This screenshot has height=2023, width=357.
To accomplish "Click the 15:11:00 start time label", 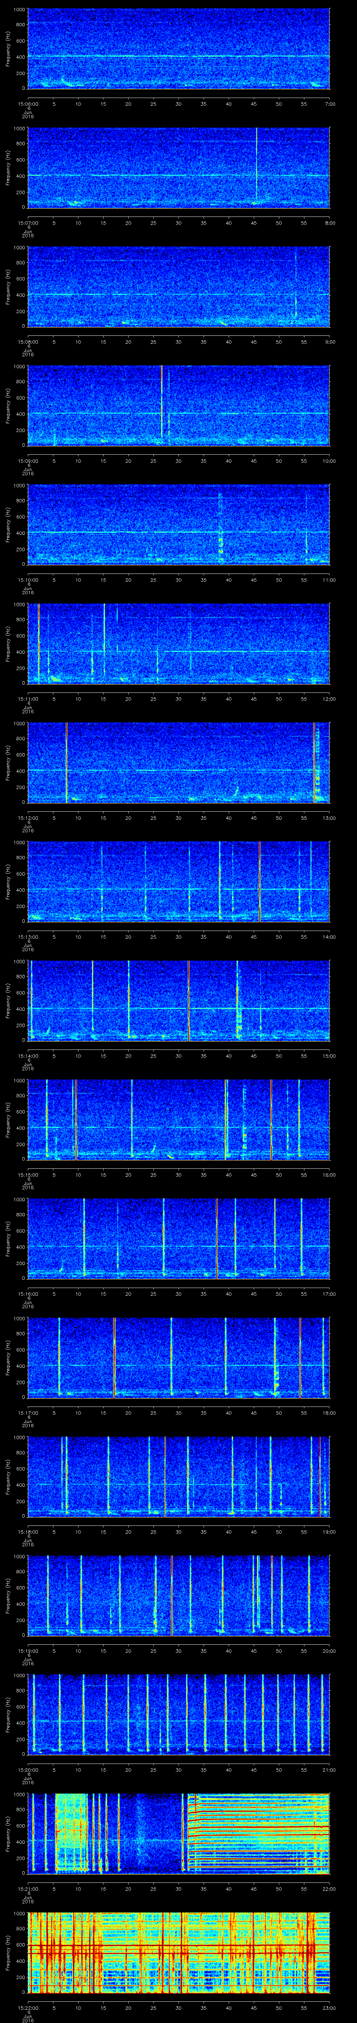I will pyautogui.click(x=28, y=699).
